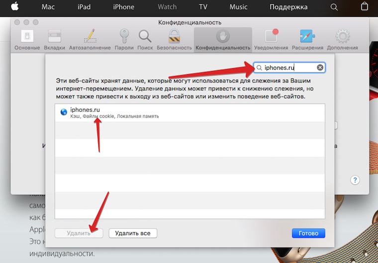The height and width of the screenshot is (263, 378).
Task: Open the Пароли preferences pane
Action: (124, 40)
